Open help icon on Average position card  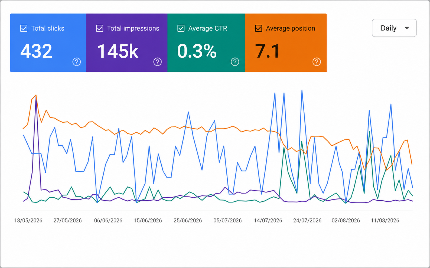317,62
